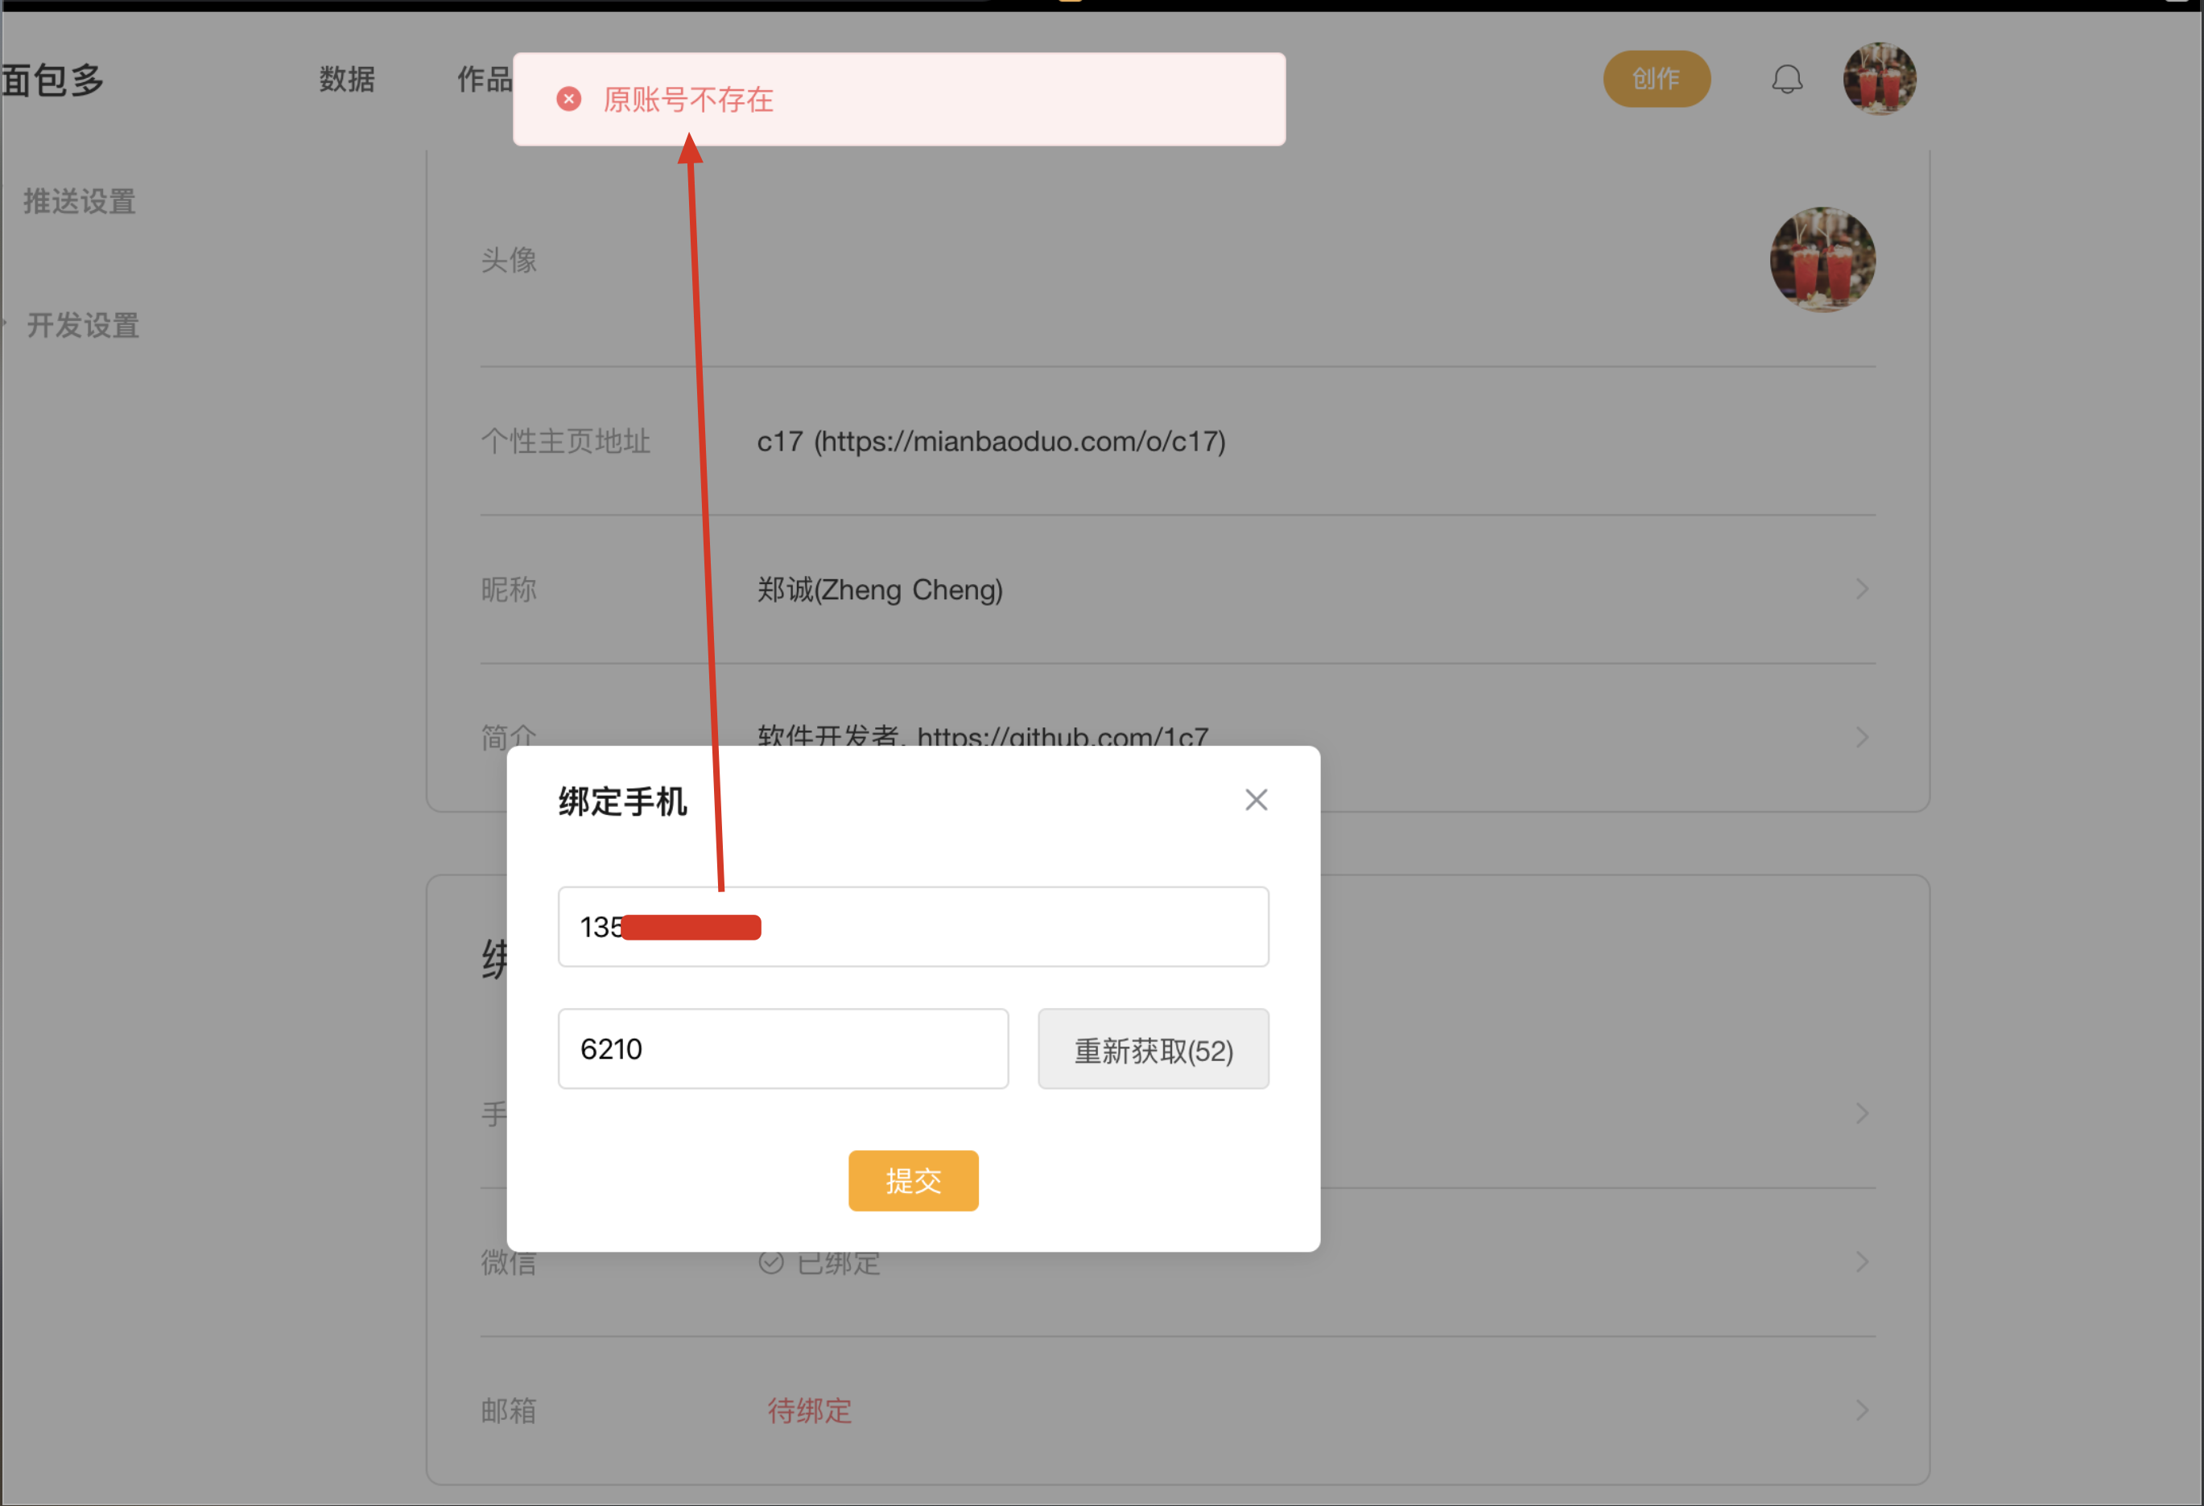Open the 数据 menu item

tap(347, 80)
